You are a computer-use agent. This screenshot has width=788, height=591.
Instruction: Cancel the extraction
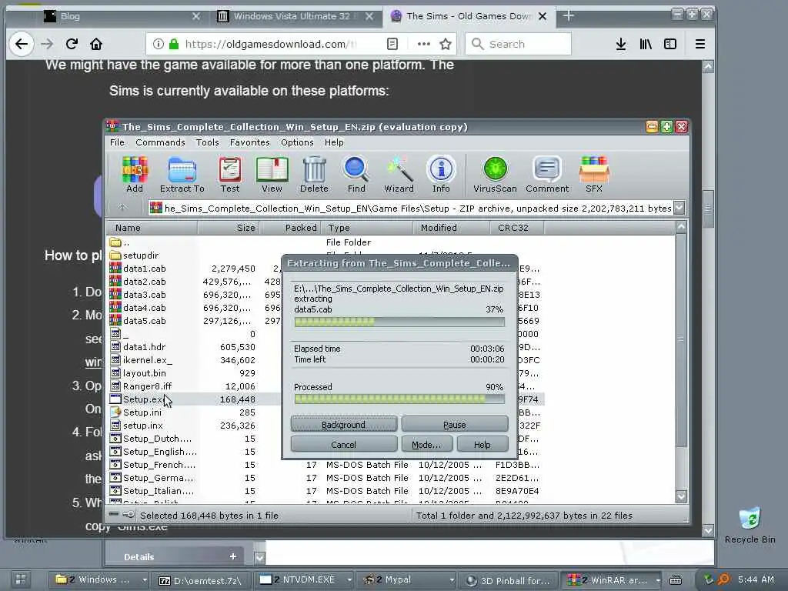344,445
